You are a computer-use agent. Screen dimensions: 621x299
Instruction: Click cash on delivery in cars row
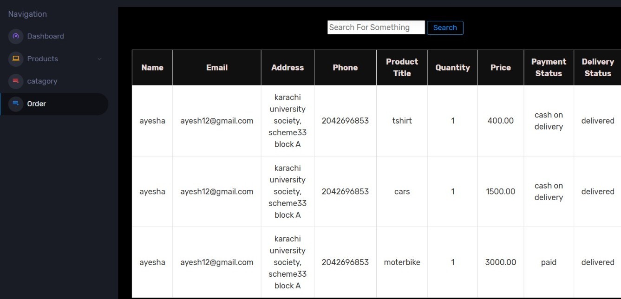[x=549, y=191]
